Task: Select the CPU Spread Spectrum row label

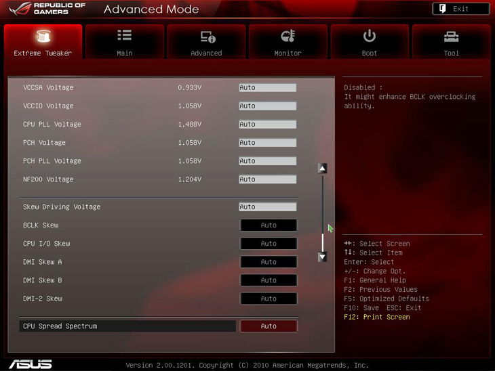Action: tap(60, 326)
